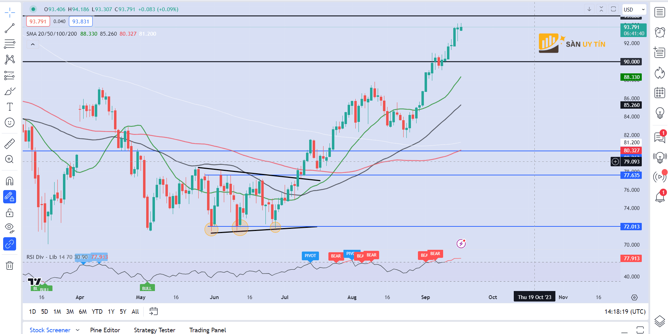The image size is (668, 334).
Task: Open the watchlist panel icon
Action: [660, 13]
